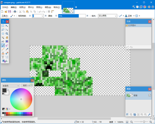Open the brush width dropdown
The height and width of the screenshot is (124, 155).
(38, 16)
